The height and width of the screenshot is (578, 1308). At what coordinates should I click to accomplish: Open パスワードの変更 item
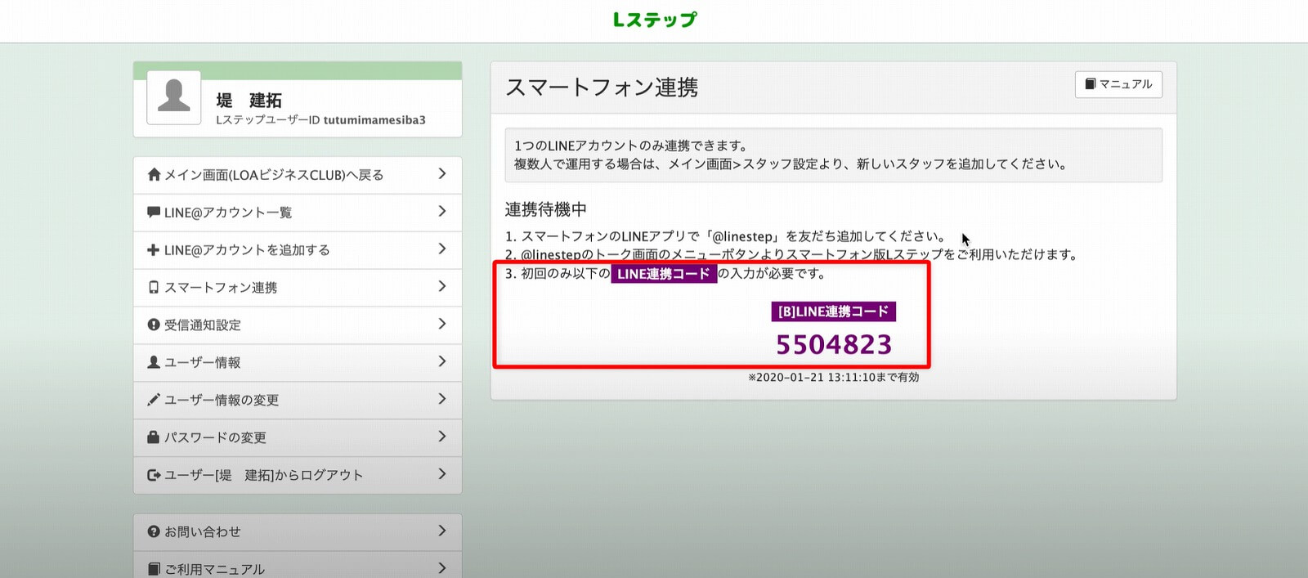297,437
